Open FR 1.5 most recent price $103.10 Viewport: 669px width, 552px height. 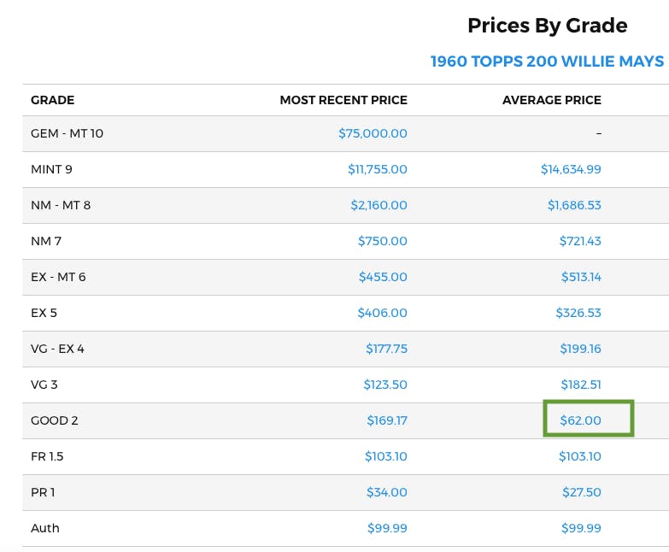coord(385,456)
